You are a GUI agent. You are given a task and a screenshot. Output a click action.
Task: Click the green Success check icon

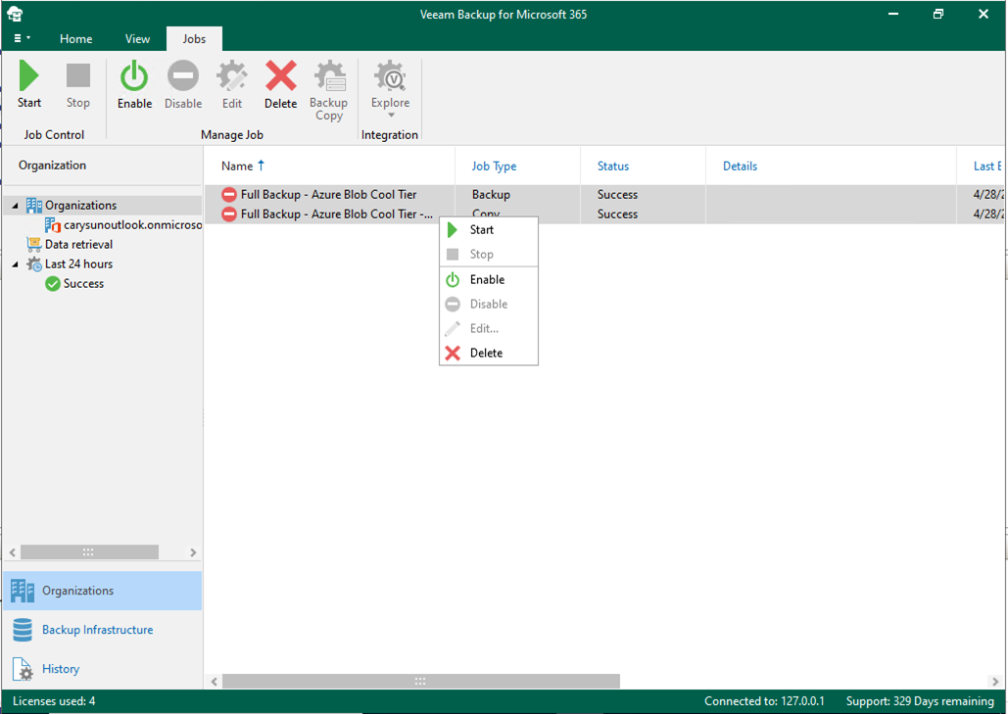click(x=53, y=284)
